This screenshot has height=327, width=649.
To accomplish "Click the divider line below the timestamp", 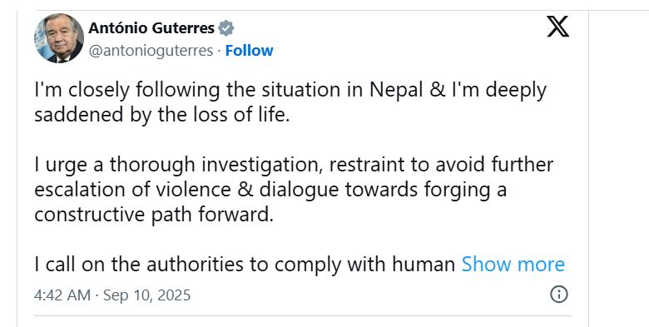I will coord(303,316).
